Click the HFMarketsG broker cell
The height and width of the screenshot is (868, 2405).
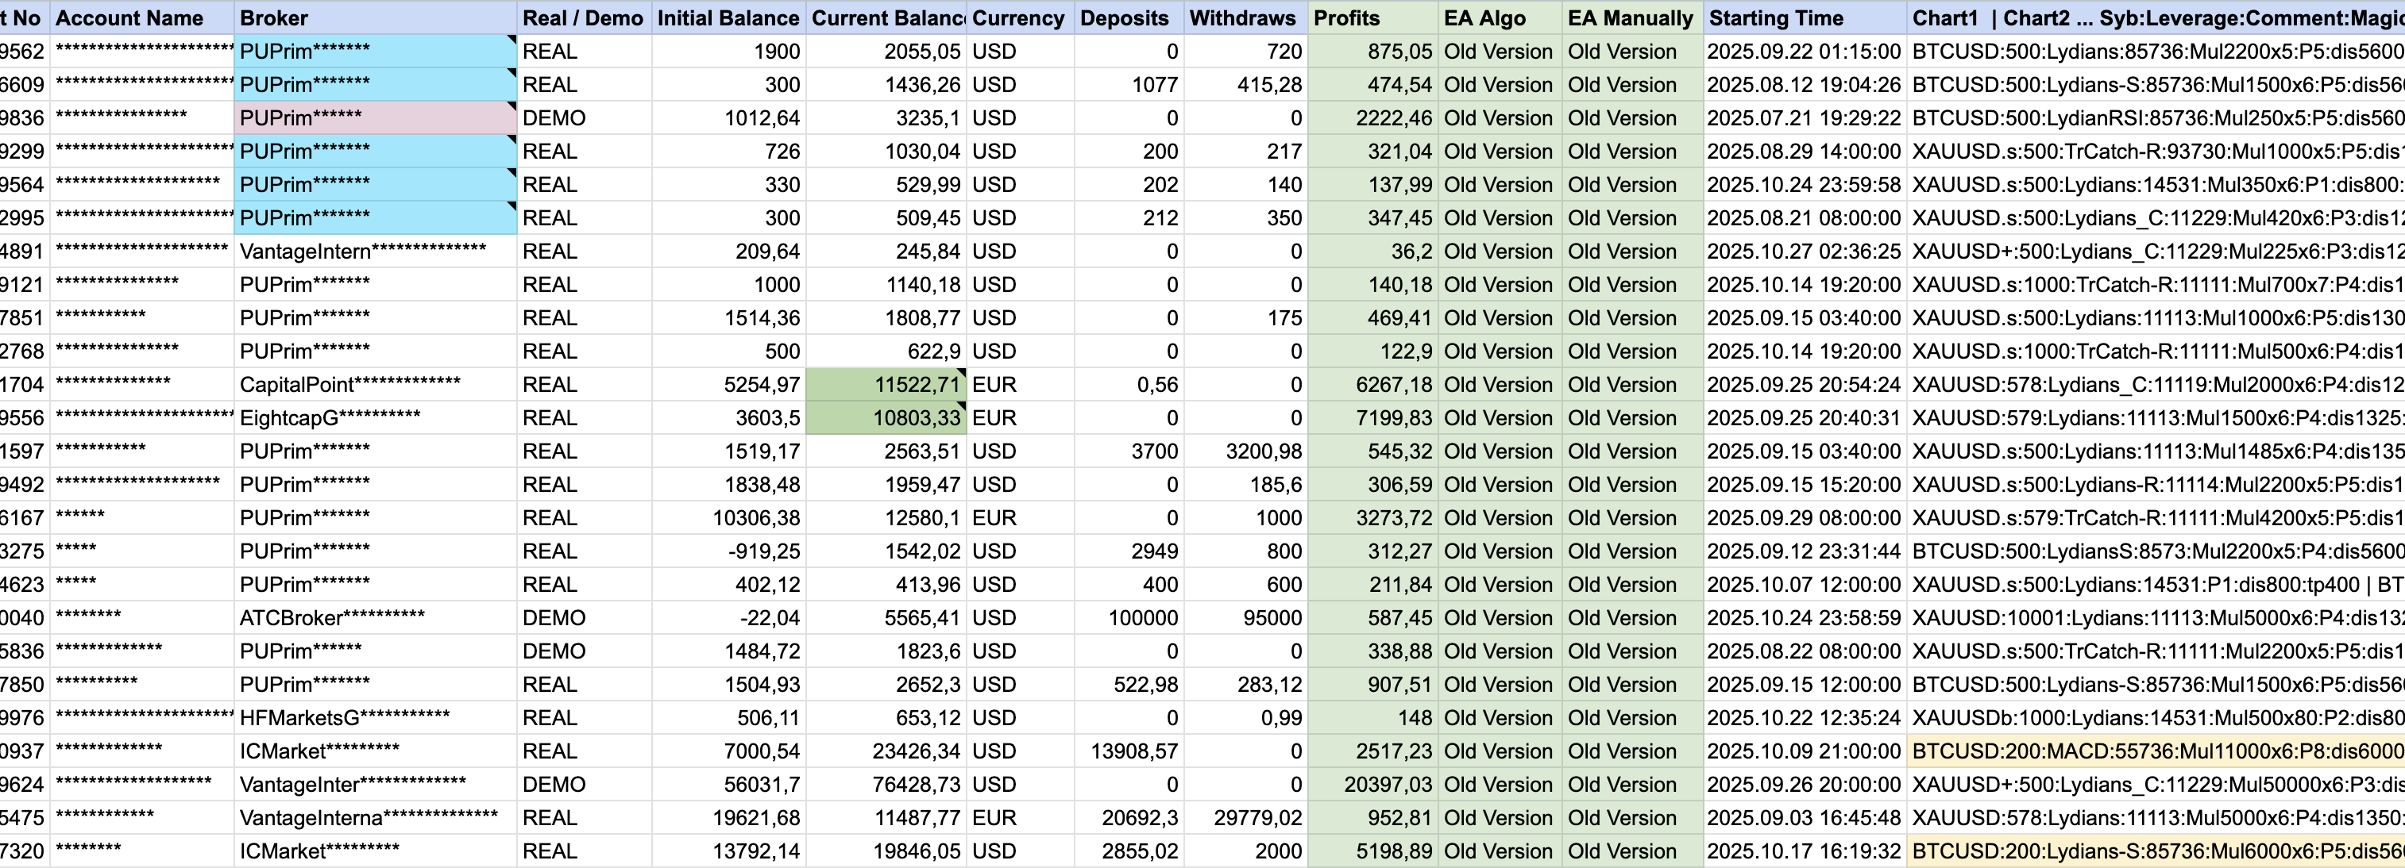[x=376, y=718]
